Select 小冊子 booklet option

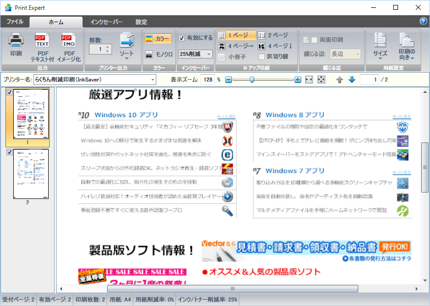point(232,57)
